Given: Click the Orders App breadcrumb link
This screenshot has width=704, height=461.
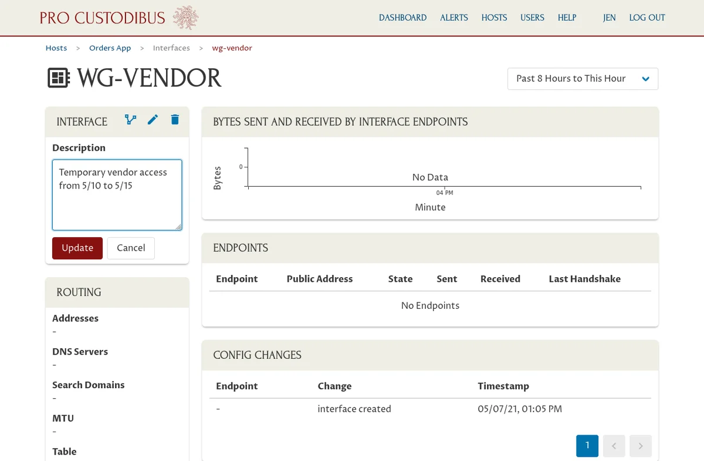Looking at the screenshot, I should [x=110, y=48].
